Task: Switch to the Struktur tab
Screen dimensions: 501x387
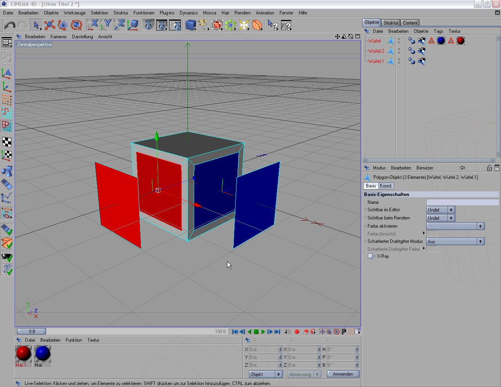Action: point(391,23)
